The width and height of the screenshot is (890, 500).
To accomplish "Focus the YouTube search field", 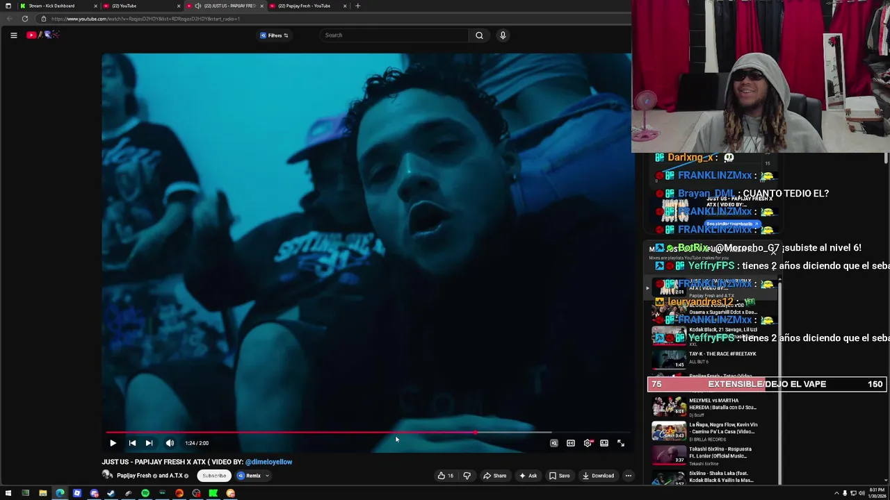I will point(394,35).
